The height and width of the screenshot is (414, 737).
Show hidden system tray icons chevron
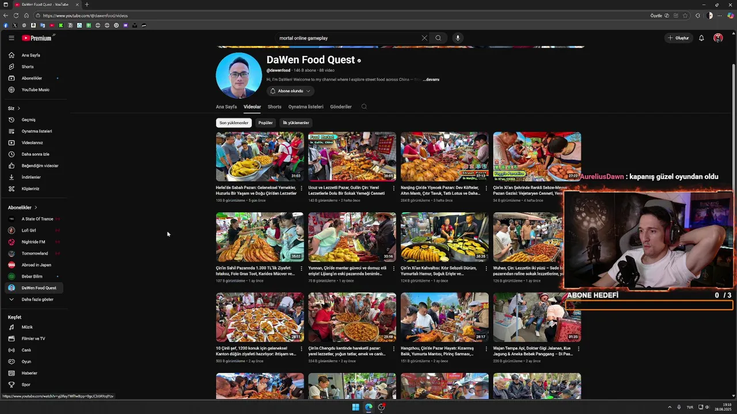[669, 407]
